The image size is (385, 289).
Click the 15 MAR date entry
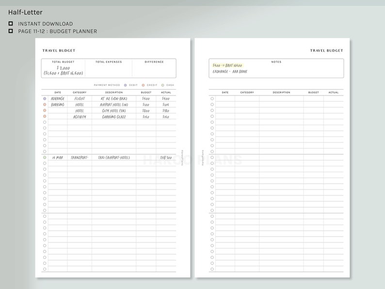point(58,158)
